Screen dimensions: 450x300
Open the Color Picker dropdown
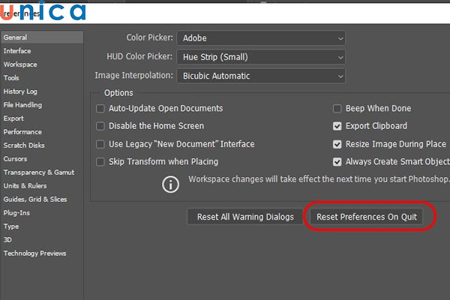(260, 37)
